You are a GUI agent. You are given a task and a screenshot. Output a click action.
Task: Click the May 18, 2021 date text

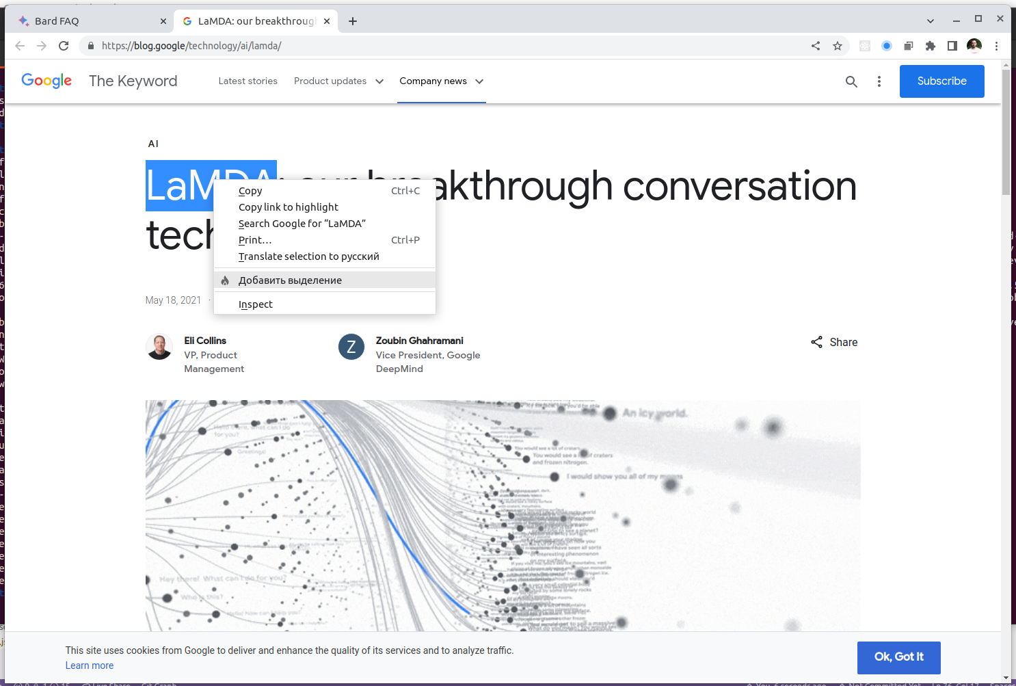point(173,300)
